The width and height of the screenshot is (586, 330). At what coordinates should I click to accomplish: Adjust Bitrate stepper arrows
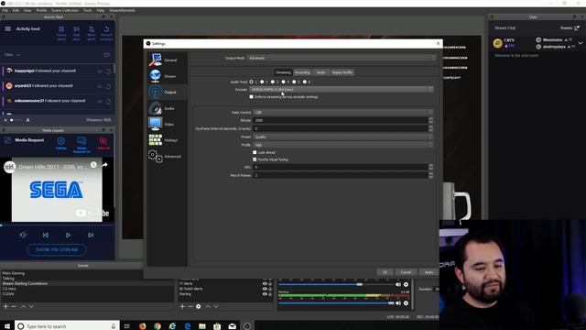(x=430, y=120)
